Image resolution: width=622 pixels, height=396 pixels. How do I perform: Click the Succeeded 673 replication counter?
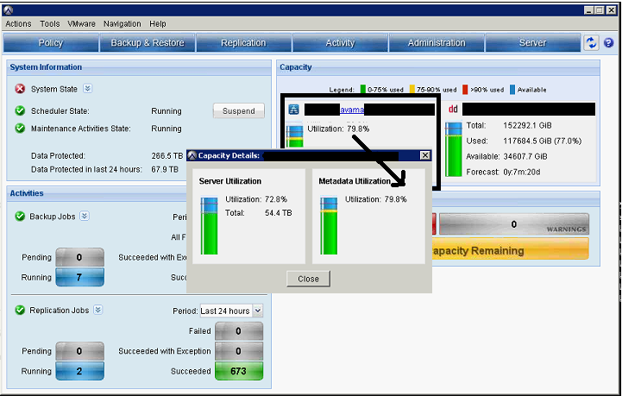tap(239, 371)
